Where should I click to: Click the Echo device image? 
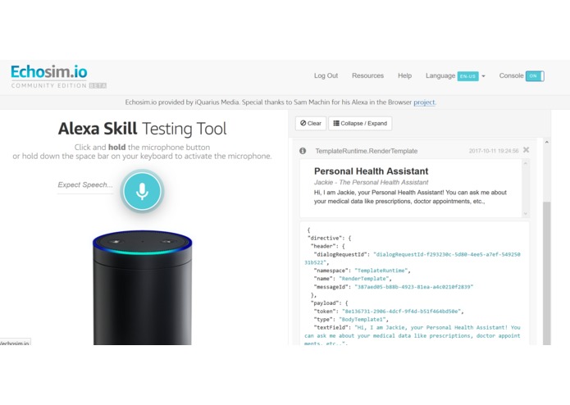pos(142,287)
